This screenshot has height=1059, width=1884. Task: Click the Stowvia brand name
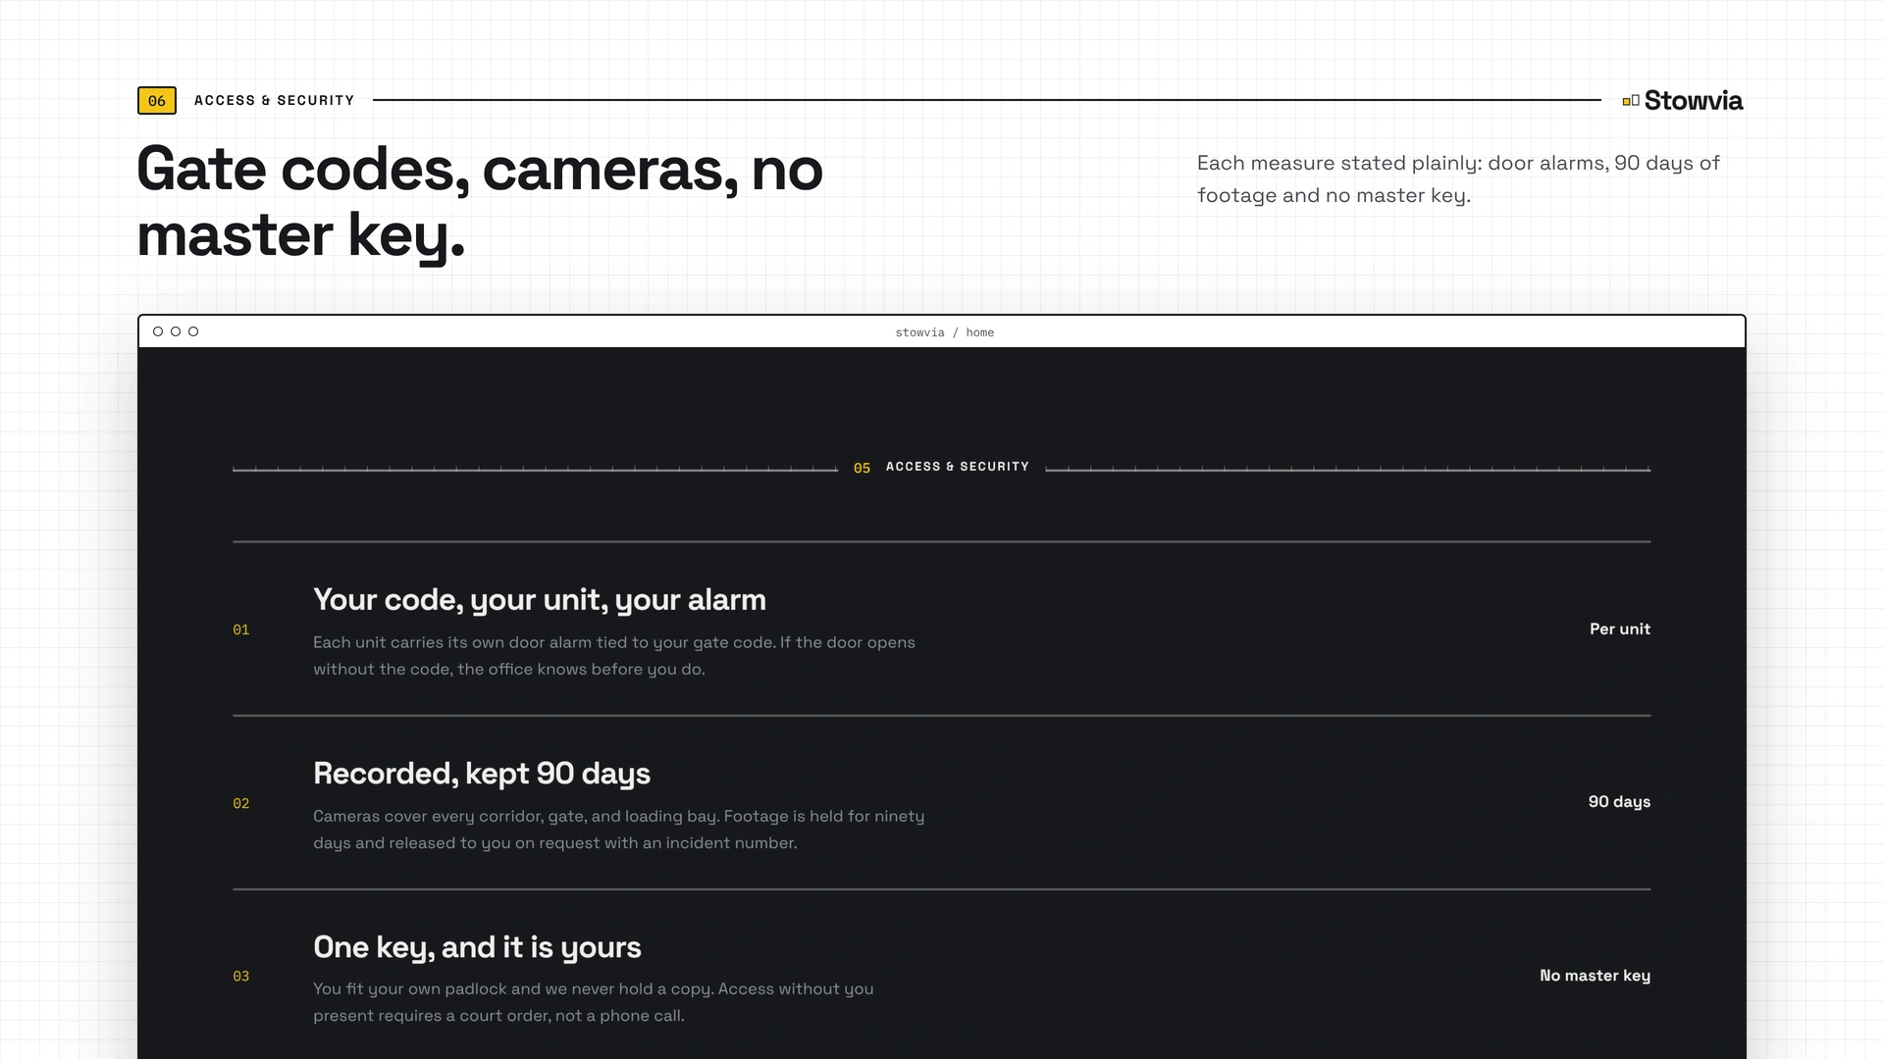[1694, 101]
